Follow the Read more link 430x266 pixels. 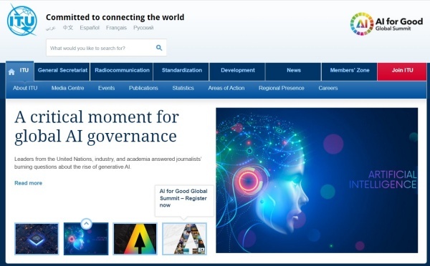[28, 183]
